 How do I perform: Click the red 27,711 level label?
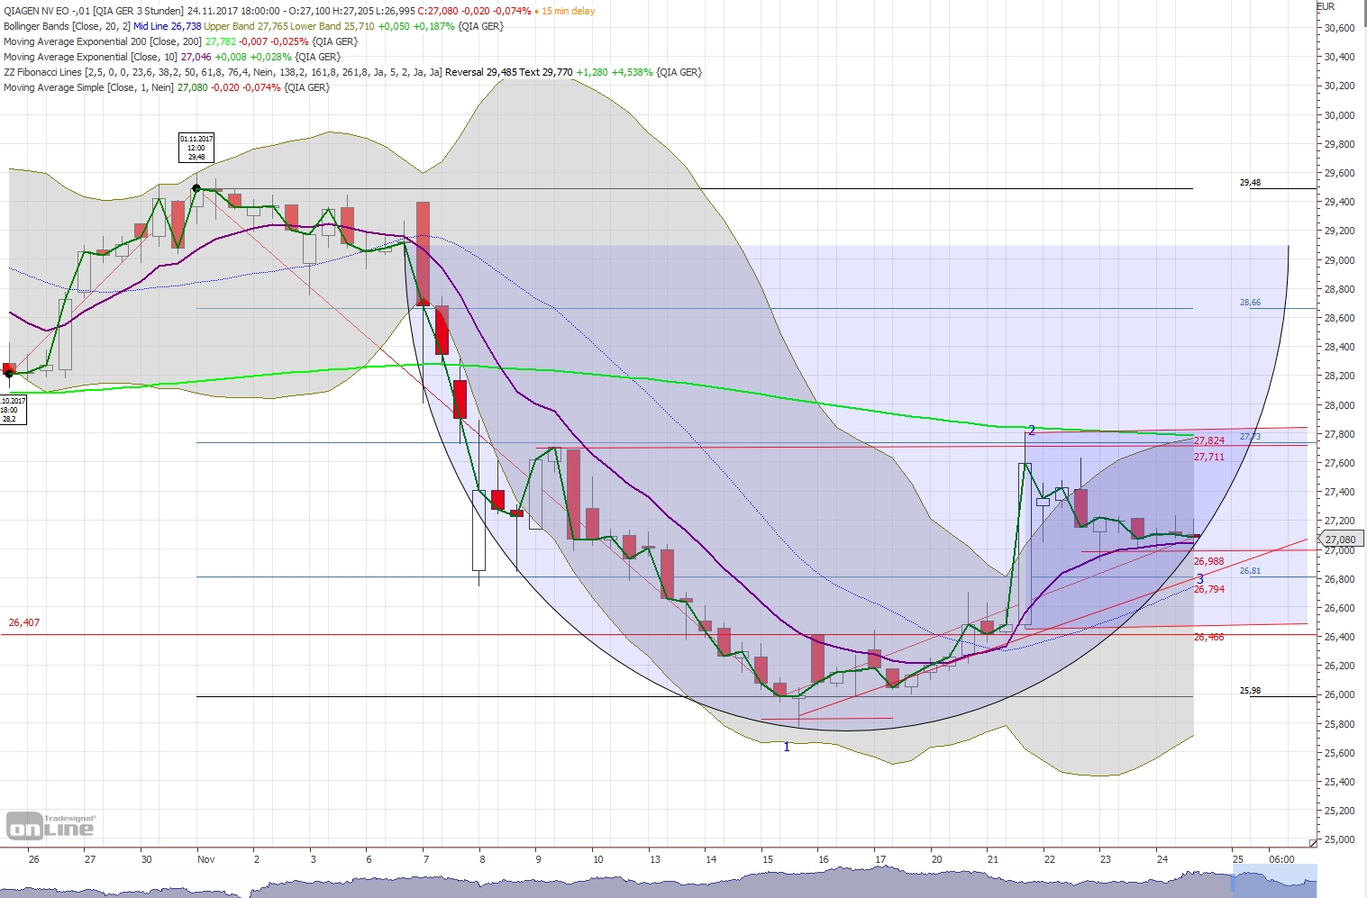1209,458
